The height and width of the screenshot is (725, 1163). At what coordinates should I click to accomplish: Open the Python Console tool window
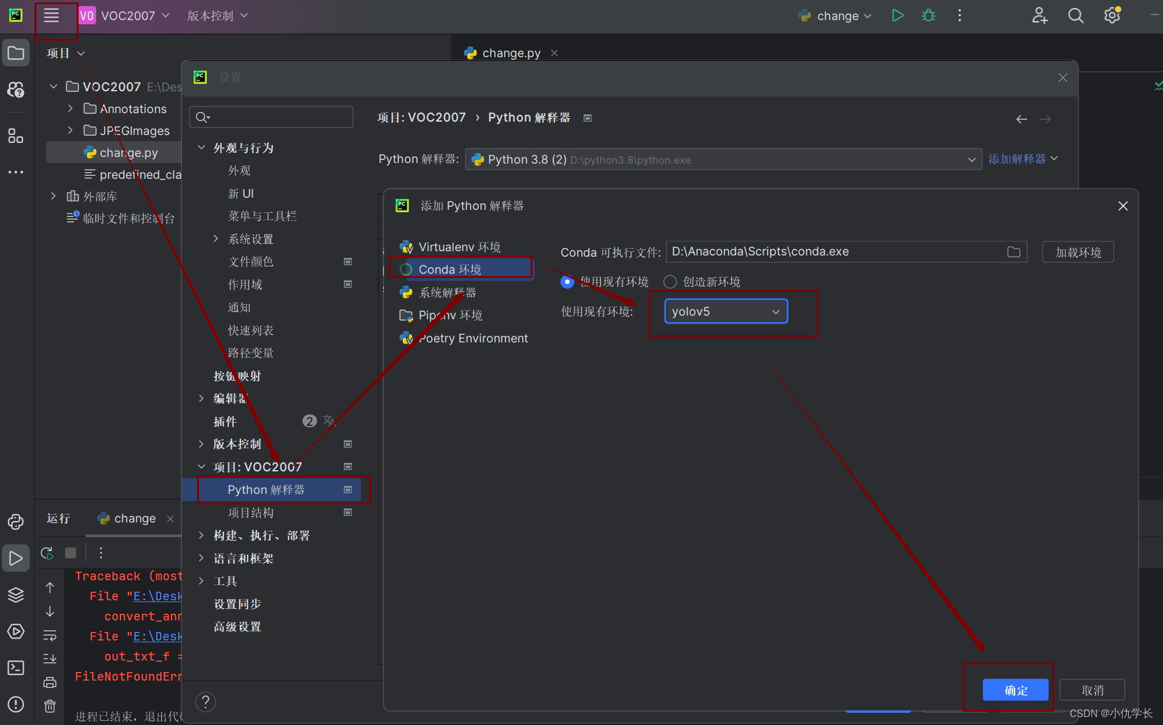(16, 522)
